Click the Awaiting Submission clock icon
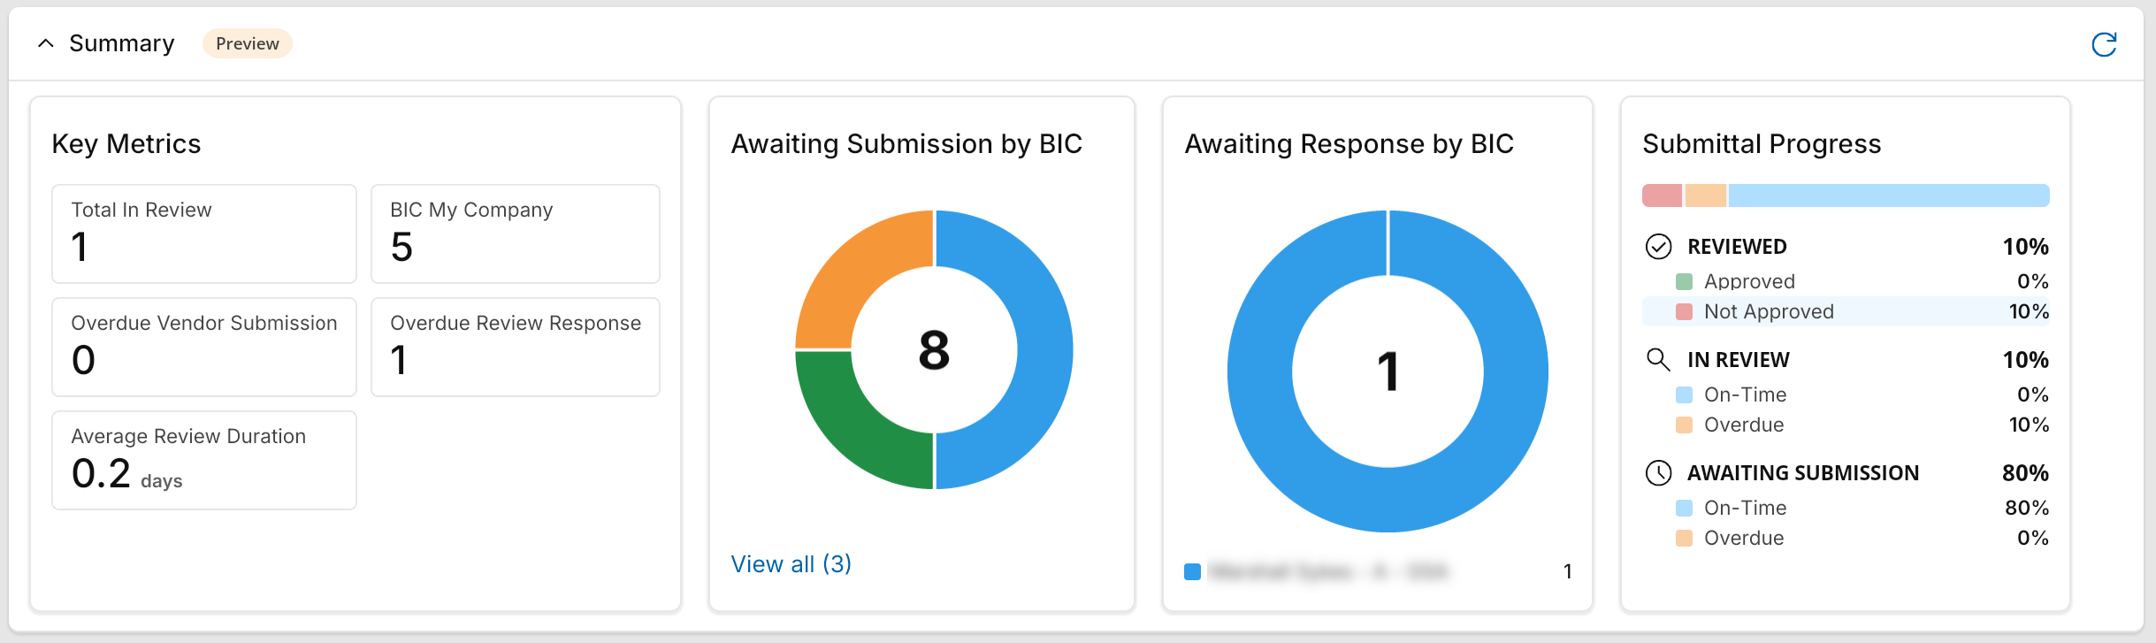 [x=1658, y=473]
